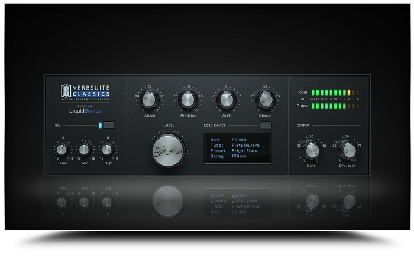Click the Output level meter
The height and width of the screenshot is (260, 414).
point(335,106)
